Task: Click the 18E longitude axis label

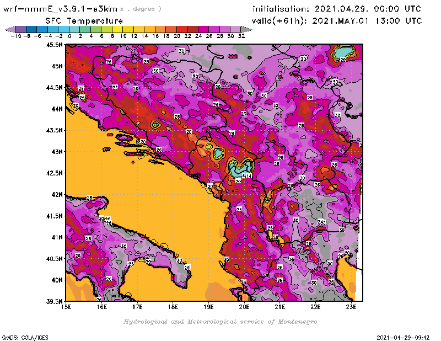Action: pyautogui.click(x=173, y=307)
